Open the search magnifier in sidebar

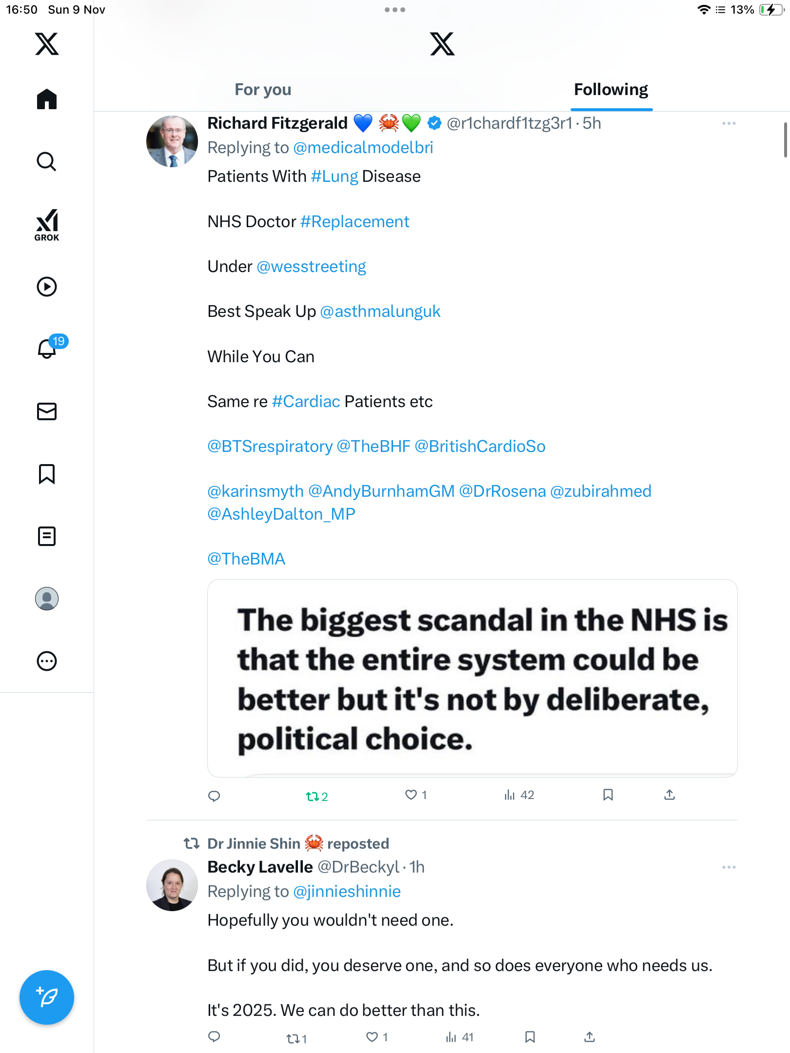point(47,161)
